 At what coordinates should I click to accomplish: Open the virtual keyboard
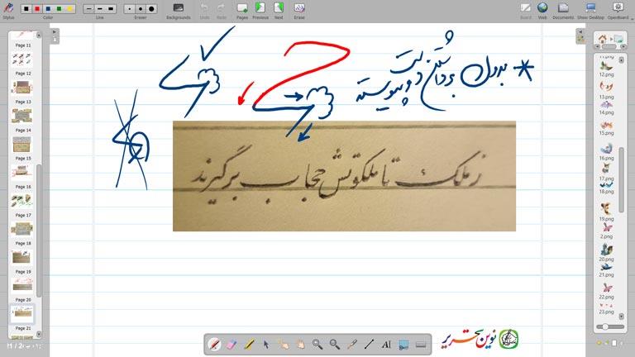[x=421, y=344]
